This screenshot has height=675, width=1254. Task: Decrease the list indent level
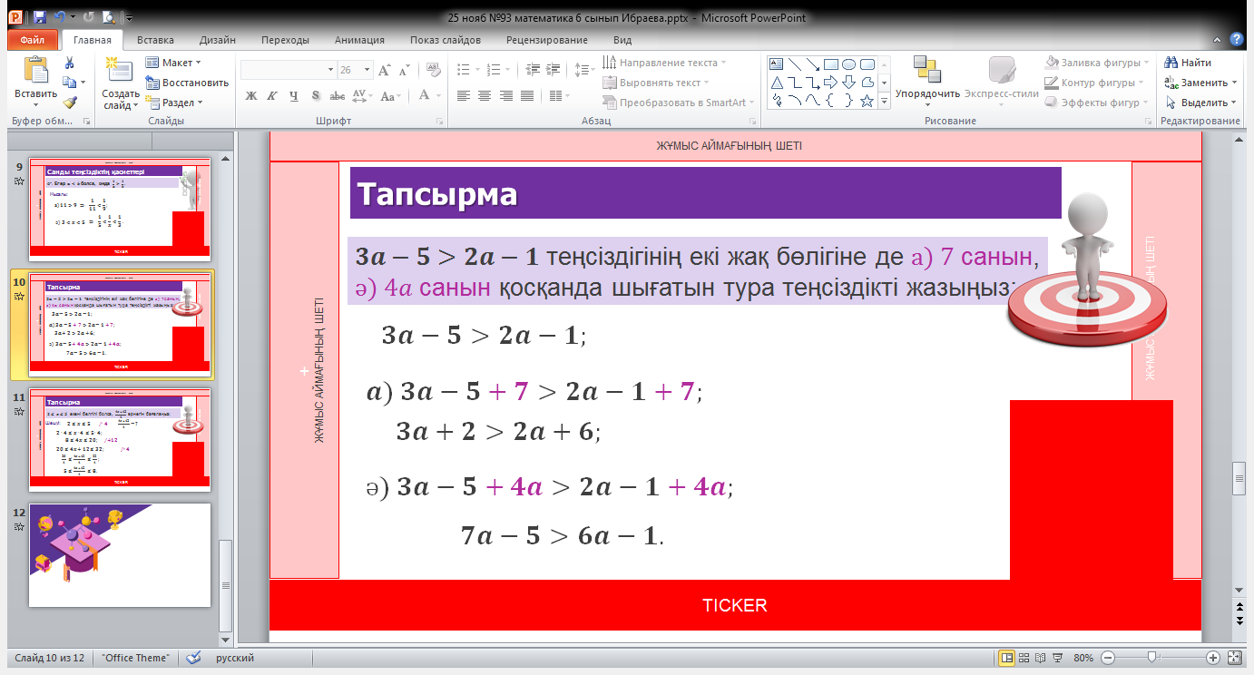coord(533,70)
